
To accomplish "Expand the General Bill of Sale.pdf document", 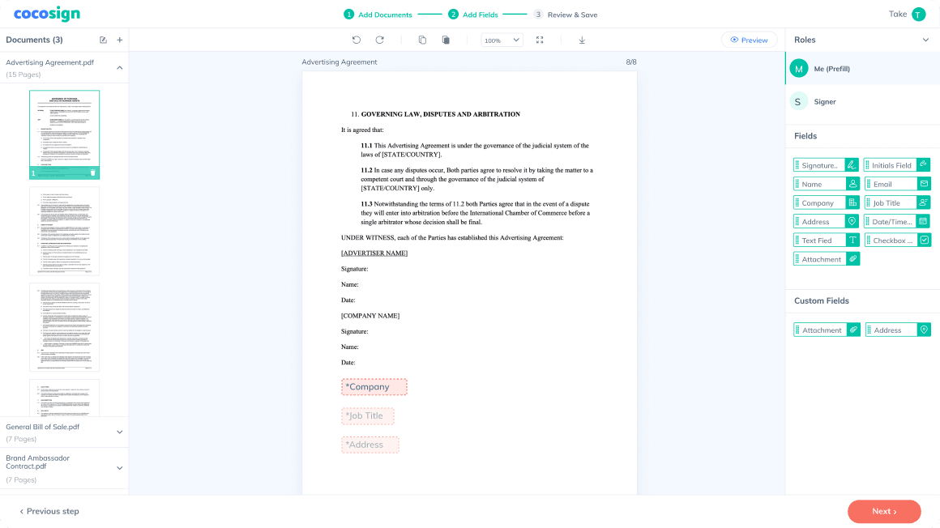I will [x=119, y=432].
